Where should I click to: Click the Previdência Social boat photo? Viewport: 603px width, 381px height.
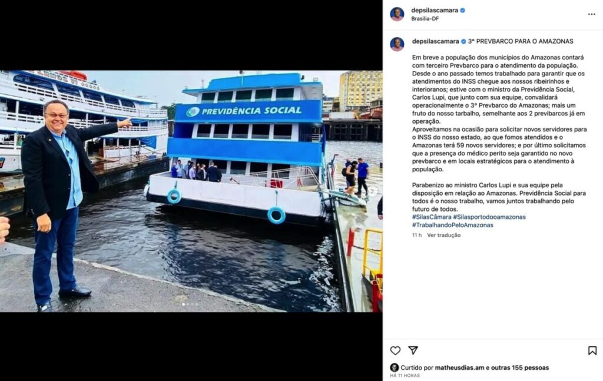point(191,191)
